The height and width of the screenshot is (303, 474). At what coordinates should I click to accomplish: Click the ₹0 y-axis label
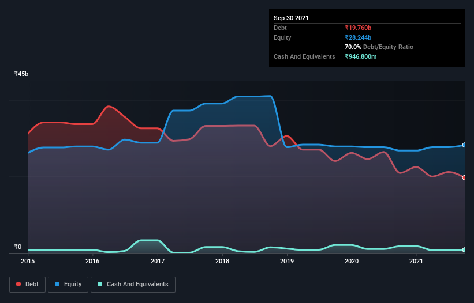pos(18,247)
